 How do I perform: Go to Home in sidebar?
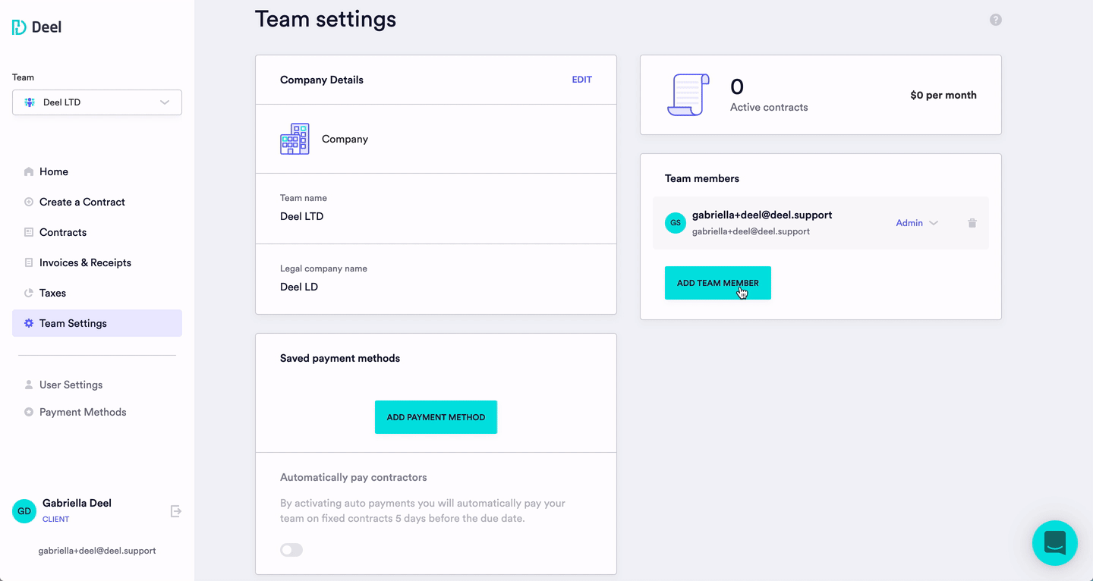pos(97,171)
